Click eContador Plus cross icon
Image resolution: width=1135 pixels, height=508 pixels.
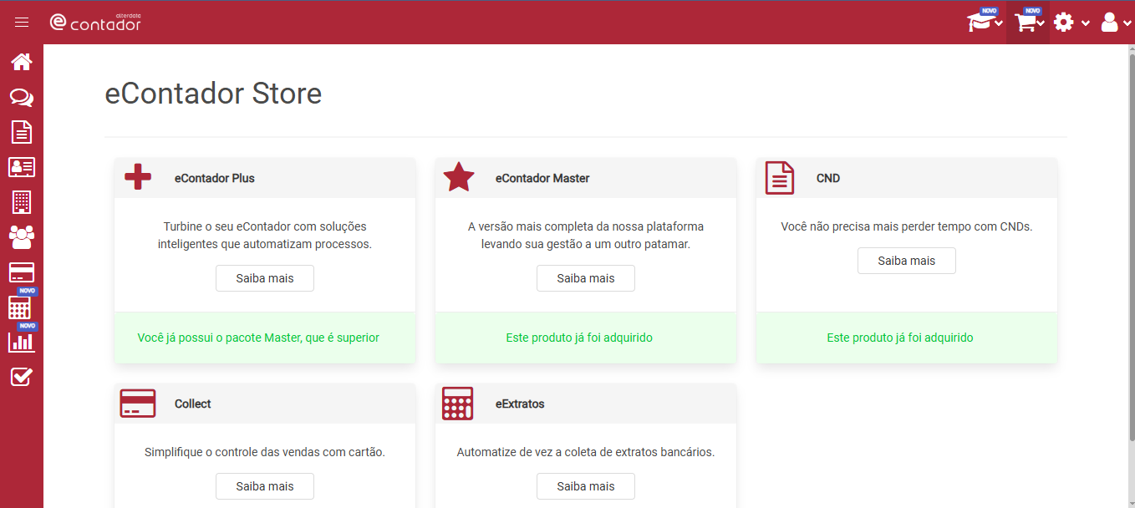[138, 177]
